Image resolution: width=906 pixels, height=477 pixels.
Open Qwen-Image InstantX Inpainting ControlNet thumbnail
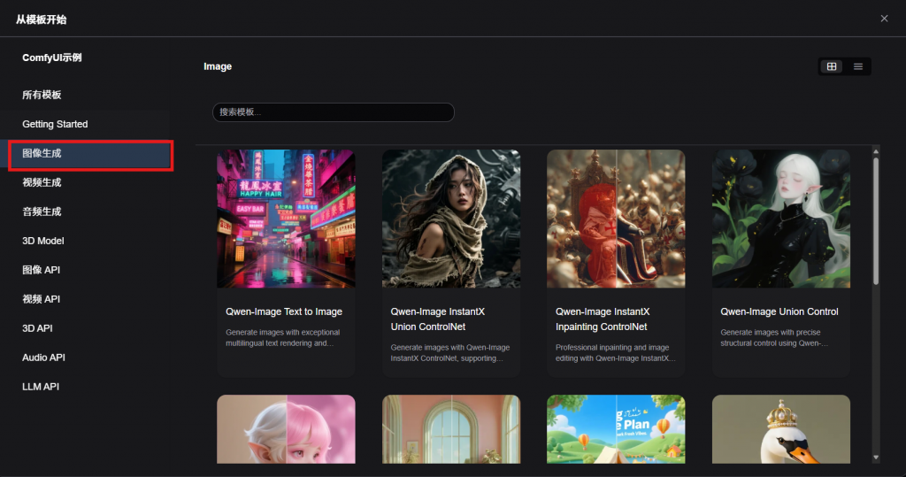616,218
